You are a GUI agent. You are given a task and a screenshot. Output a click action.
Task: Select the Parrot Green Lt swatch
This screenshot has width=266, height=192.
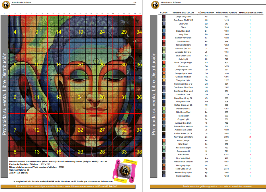(x=164, y=109)
